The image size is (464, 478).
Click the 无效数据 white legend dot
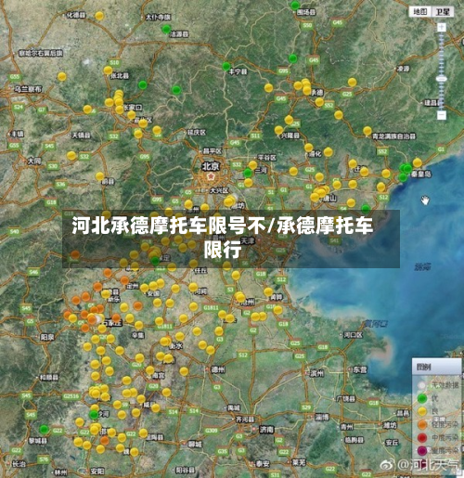[x=422, y=385]
